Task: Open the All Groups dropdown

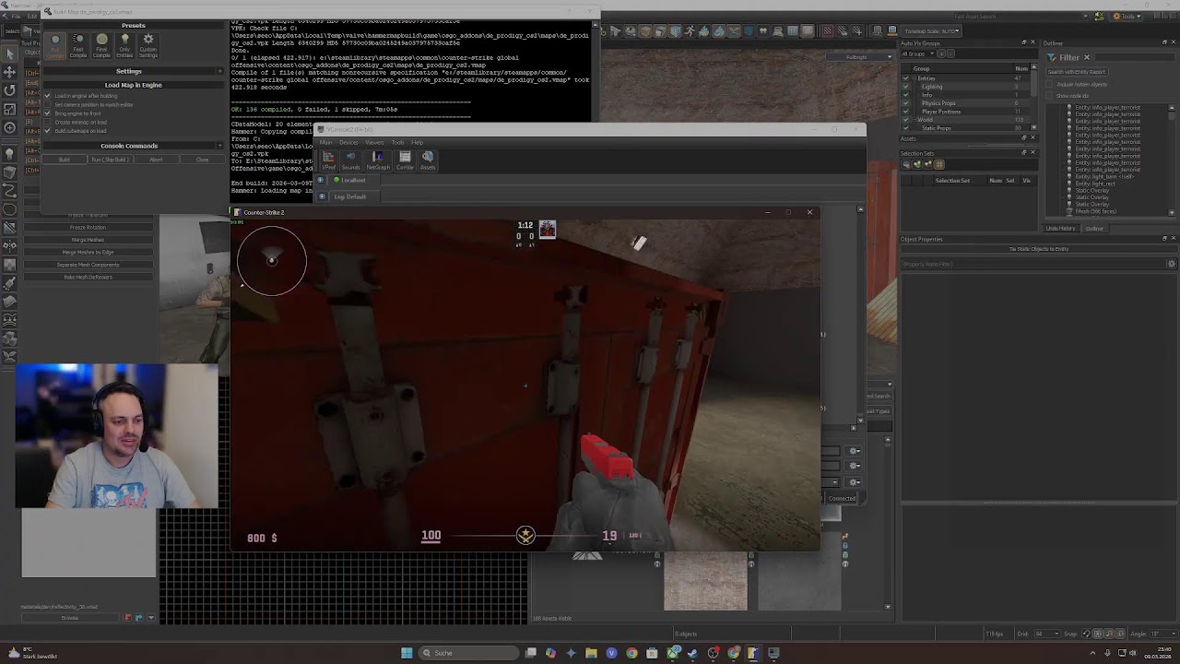Action: point(917,53)
